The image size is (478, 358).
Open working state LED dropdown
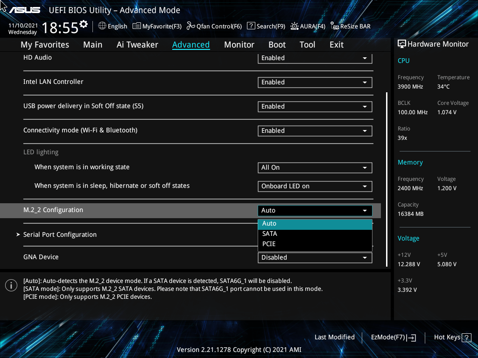coord(315,168)
